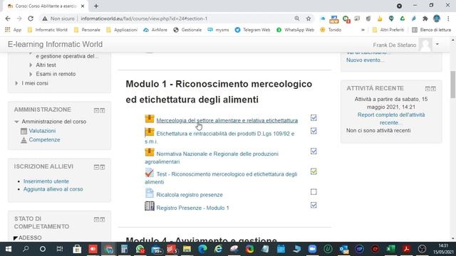Open a new browser tab
The image size is (456, 256).
point(96,6)
